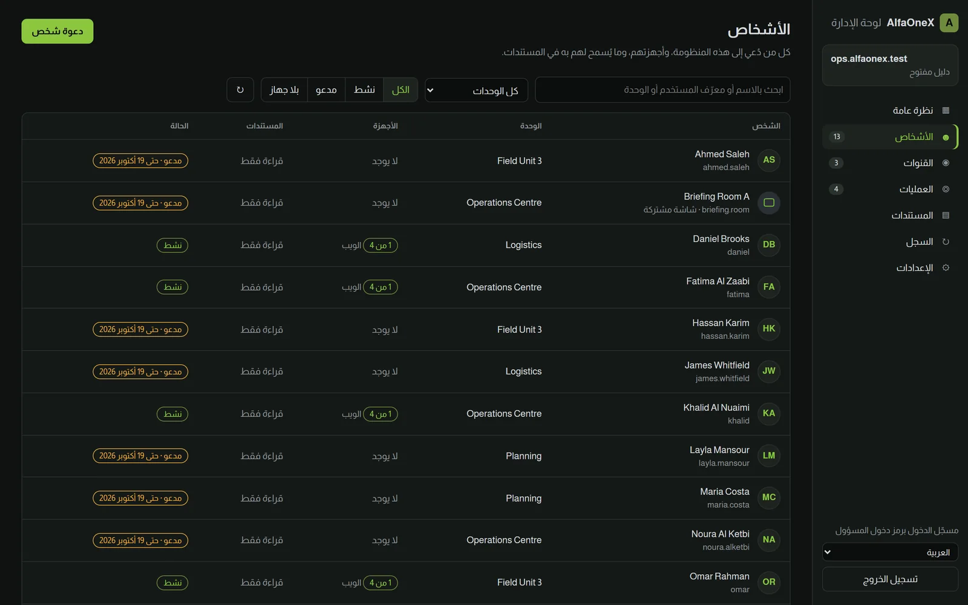Click the MC avatar for Maria Costa
The width and height of the screenshot is (968, 605).
(x=769, y=498)
